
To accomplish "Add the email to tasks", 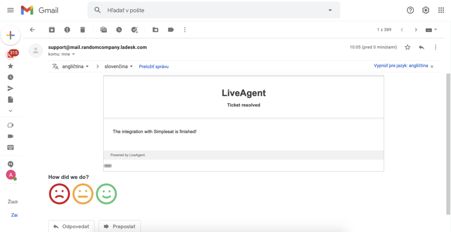I will (135, 30).
